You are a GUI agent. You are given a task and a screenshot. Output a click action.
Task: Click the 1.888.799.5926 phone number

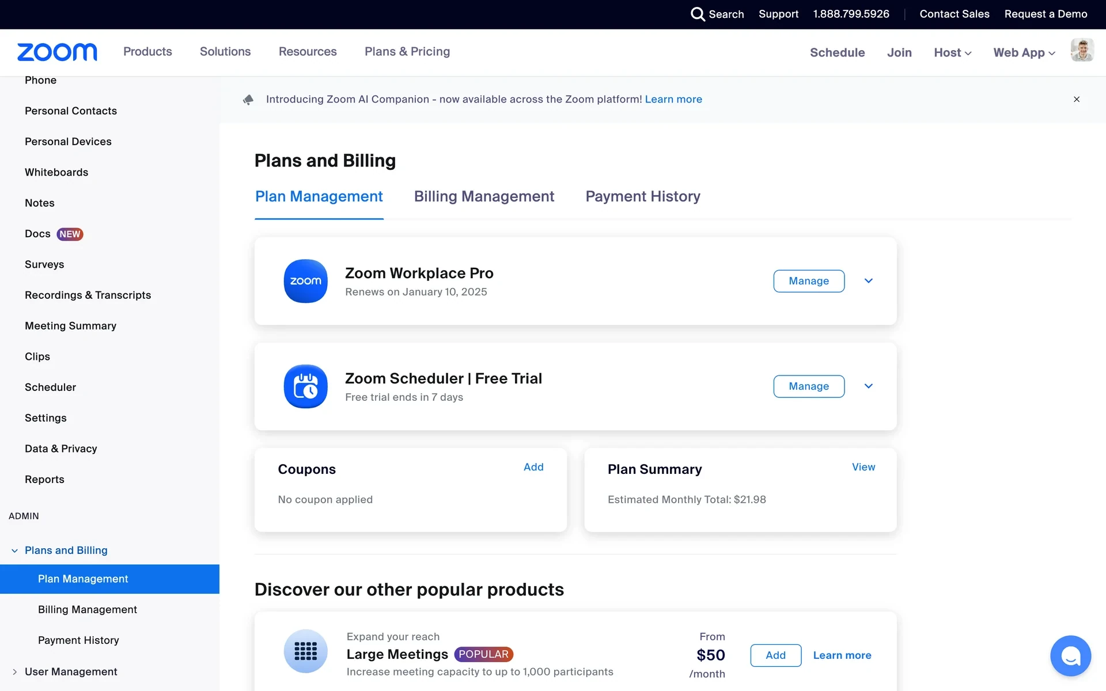851,14
